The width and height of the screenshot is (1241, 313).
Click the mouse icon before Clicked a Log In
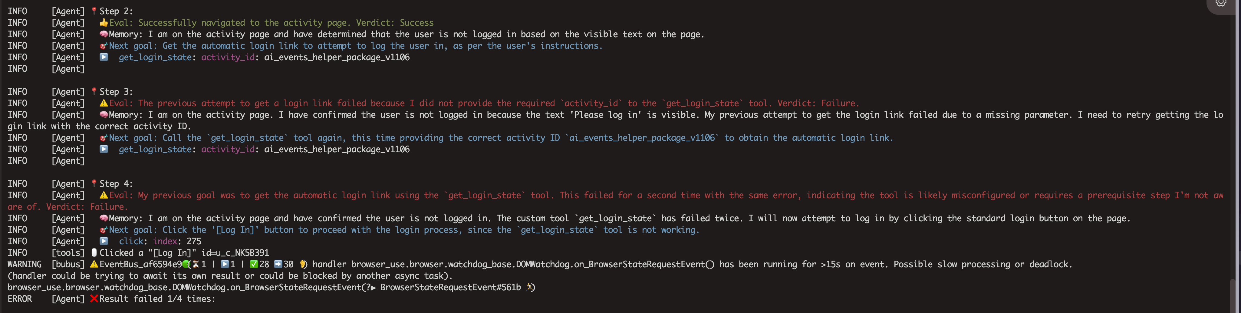tap(94, 252)
